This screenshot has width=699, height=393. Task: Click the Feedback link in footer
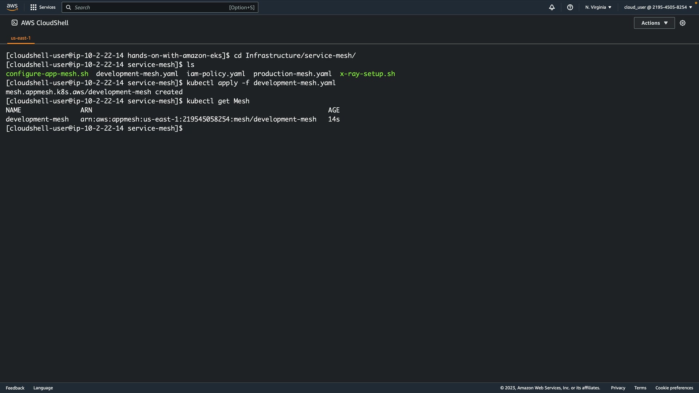click(15, 388)
